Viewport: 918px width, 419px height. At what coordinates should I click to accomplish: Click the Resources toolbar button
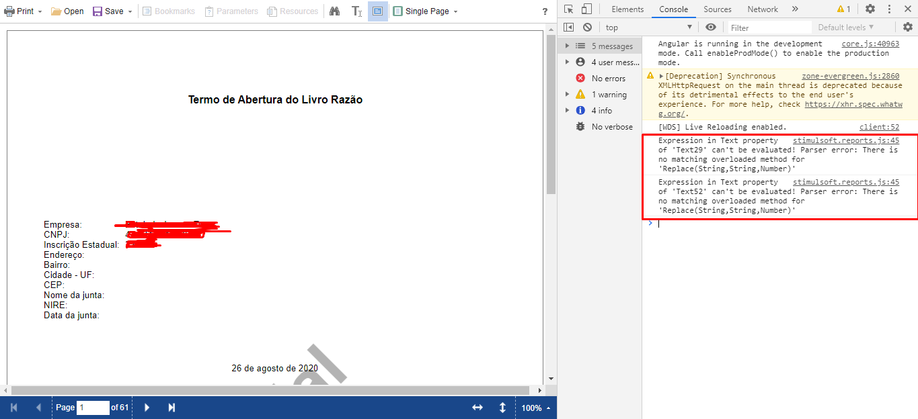(x=293, y=11)
